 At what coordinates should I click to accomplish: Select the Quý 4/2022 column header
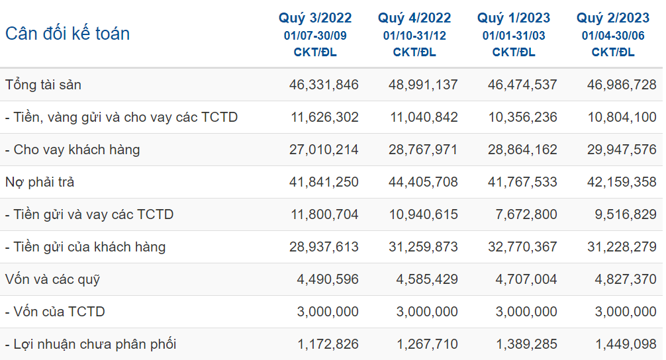(414, 18)
